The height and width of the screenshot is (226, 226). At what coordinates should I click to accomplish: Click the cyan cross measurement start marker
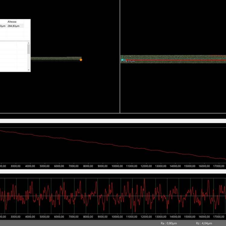pyautogui.click(x=122, y=60)
